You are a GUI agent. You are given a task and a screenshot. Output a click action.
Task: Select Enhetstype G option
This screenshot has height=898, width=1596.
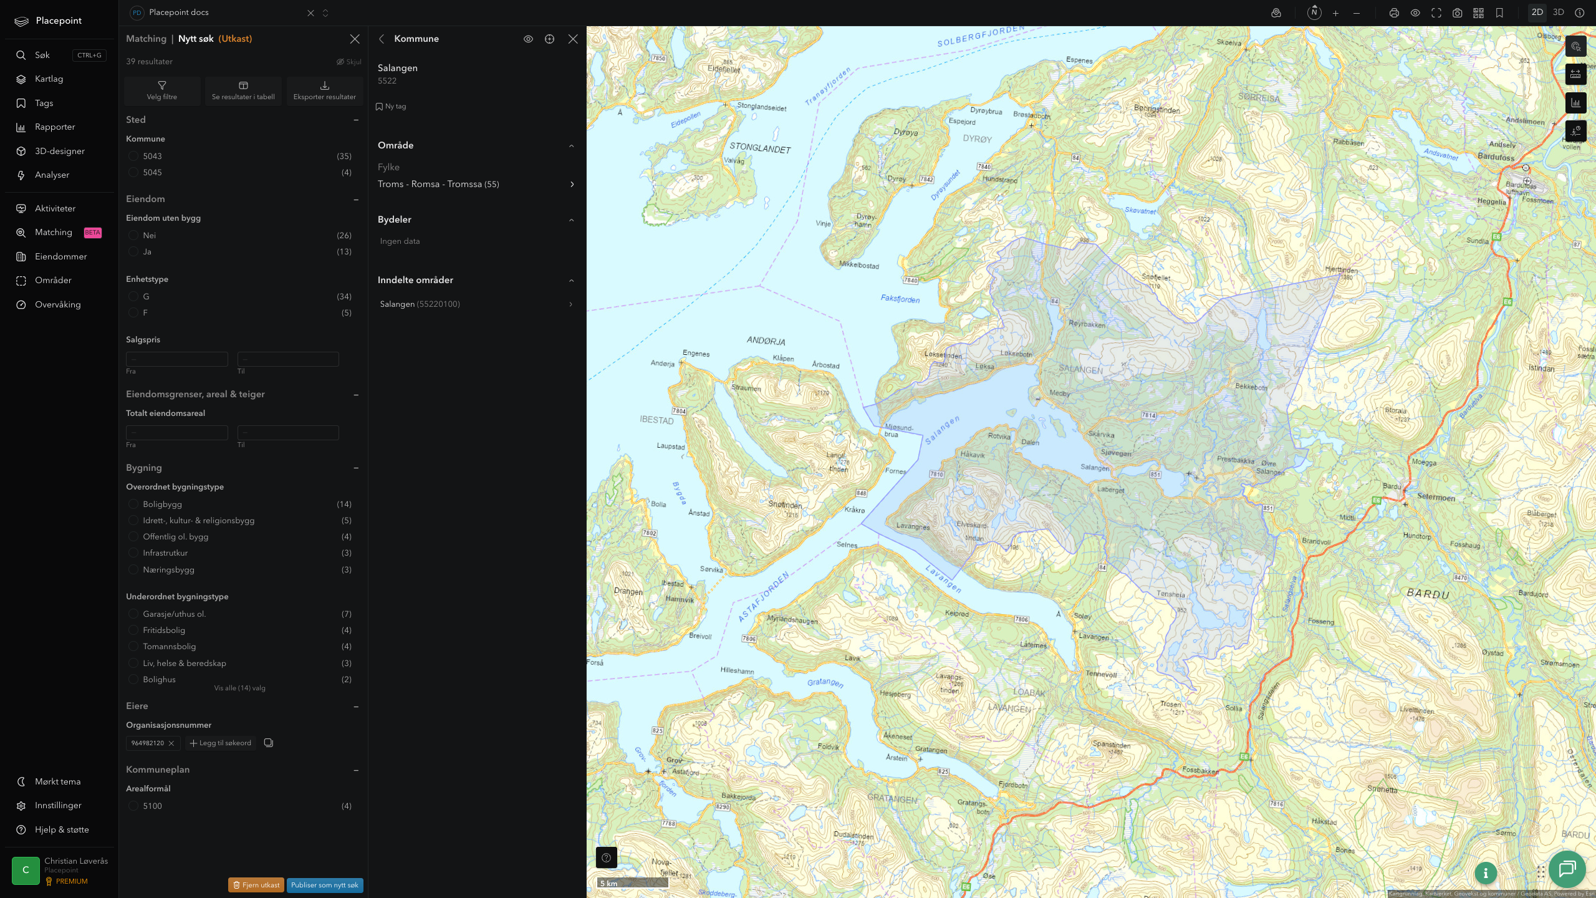pos(133,297)
